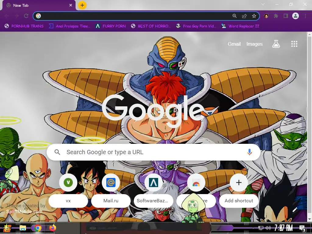Open the Chrome Web Store shortcut icon
The image size is (312, 234).
tap(196, 183)
